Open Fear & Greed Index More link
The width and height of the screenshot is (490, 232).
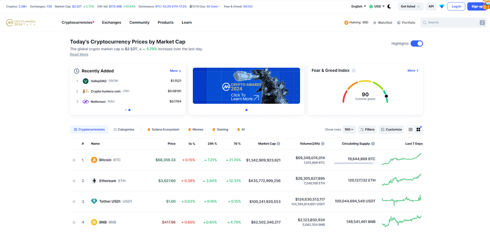[x=413, y=71]
